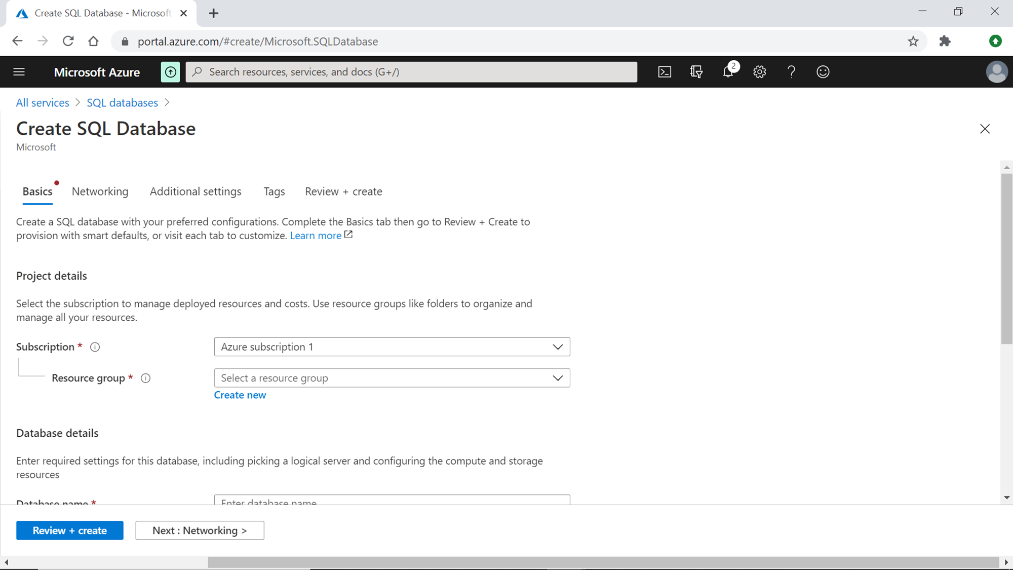1013x570 pixels.
Task: Click Next : Networking button
Action: [x=200, y=530]
